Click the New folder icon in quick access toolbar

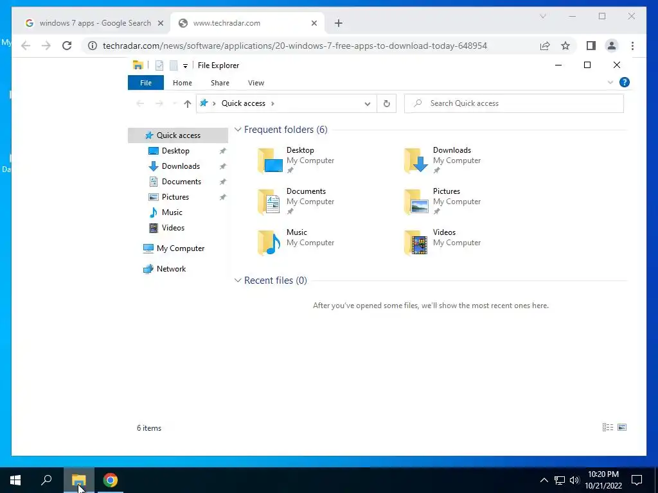pyautogui.click(x=173, y=65)
